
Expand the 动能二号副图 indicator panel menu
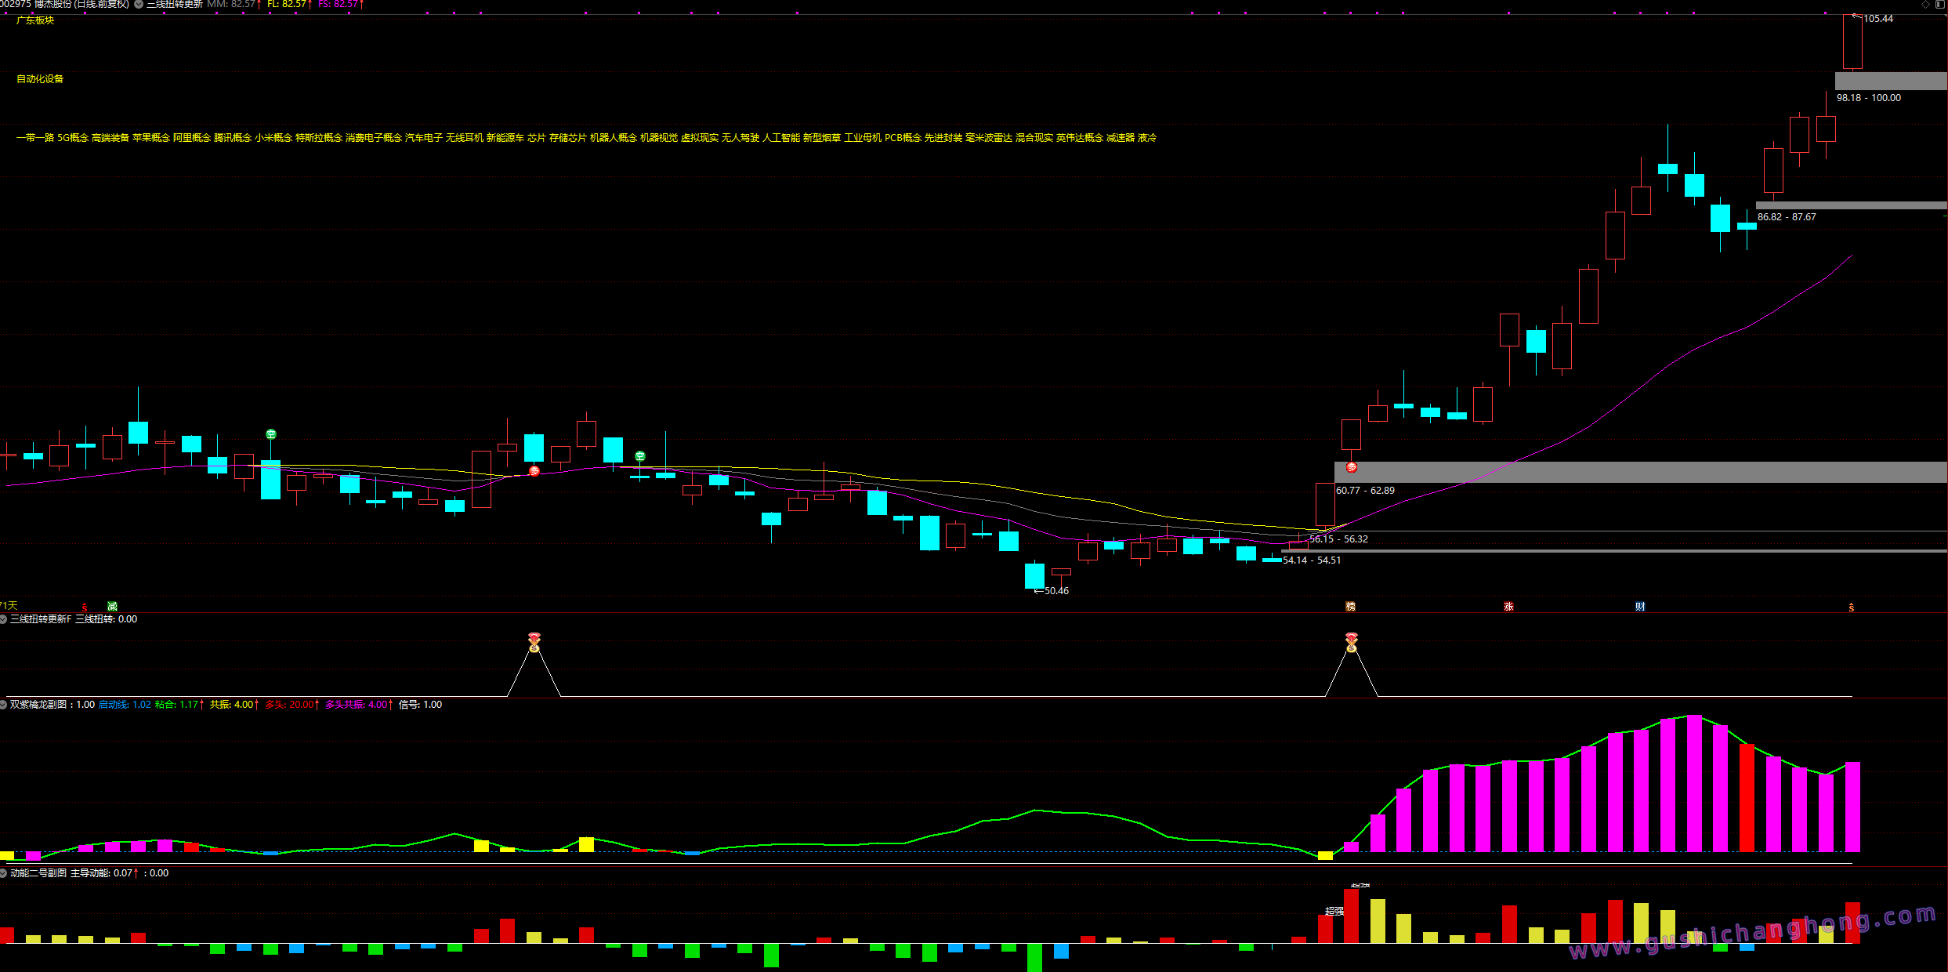click(4, 873)
